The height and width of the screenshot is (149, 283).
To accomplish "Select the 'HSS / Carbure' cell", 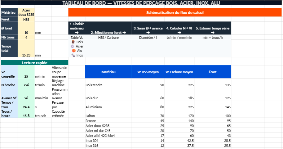I will [x=108, y=38].
